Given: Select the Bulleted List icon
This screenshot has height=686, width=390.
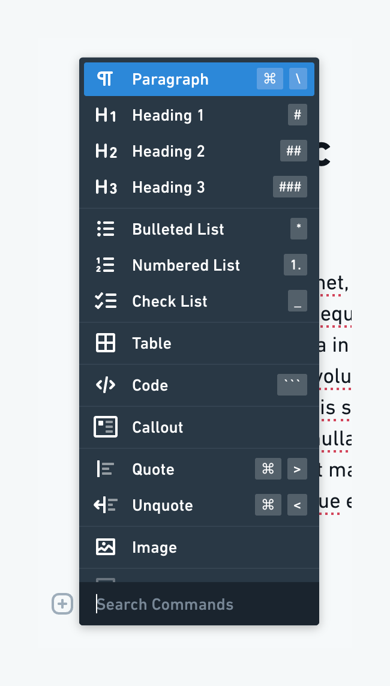Looking at the screenshot, I should [106, 229].
